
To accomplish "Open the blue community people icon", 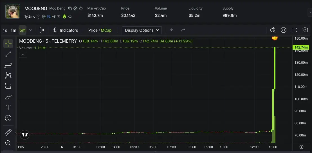I will (x=49, y=17).
